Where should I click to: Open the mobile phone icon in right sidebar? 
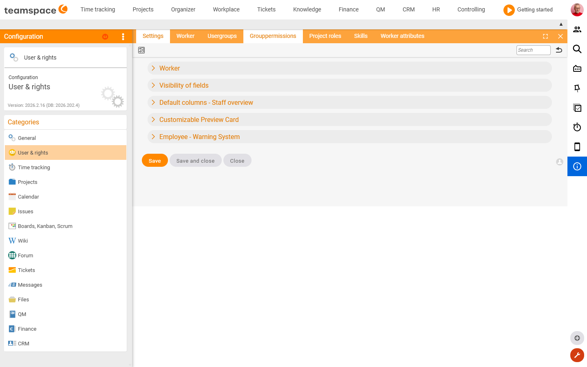pyautogui.click(x=577, y=147)
